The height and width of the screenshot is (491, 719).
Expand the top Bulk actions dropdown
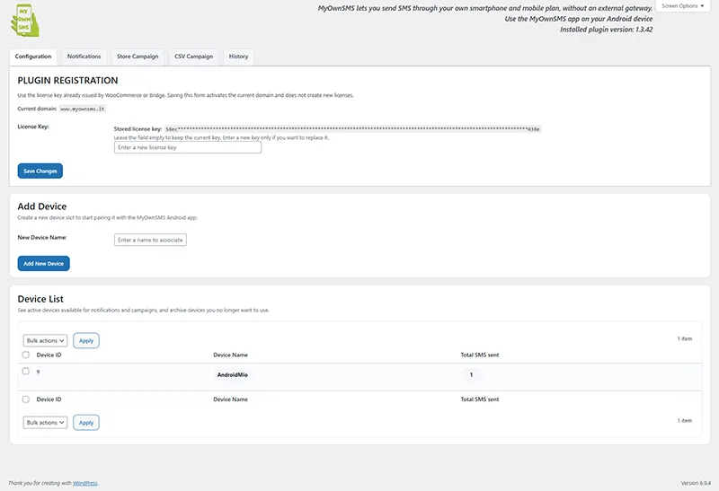pyautogui.click(x=45, y=341)
